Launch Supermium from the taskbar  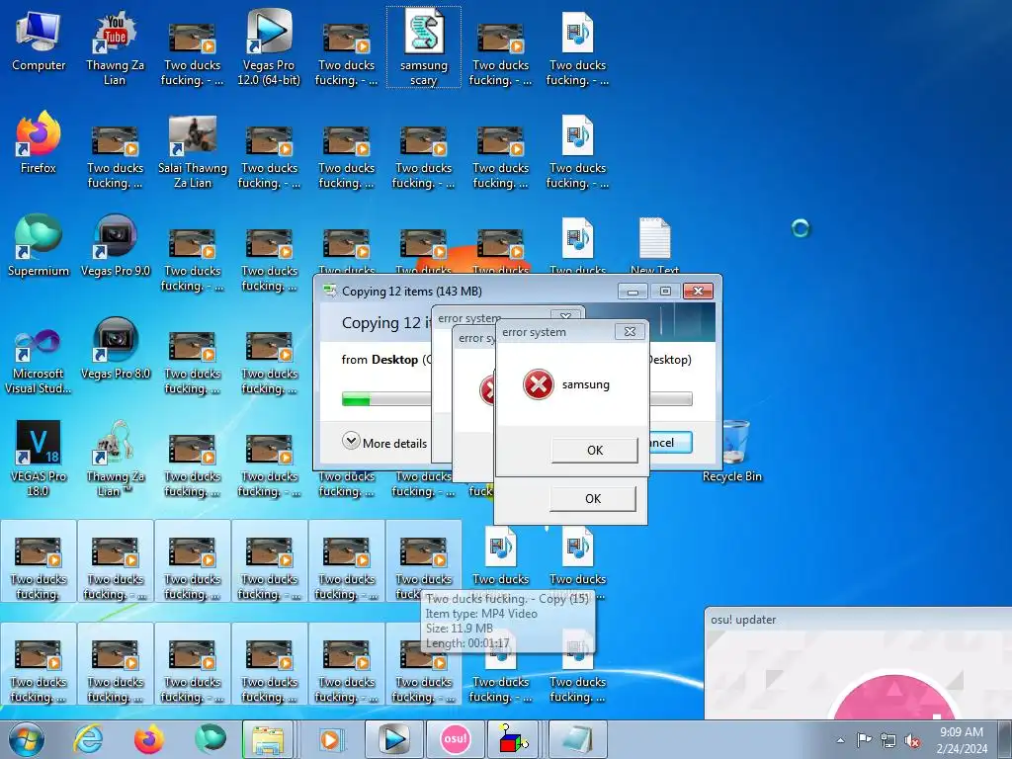210,739
